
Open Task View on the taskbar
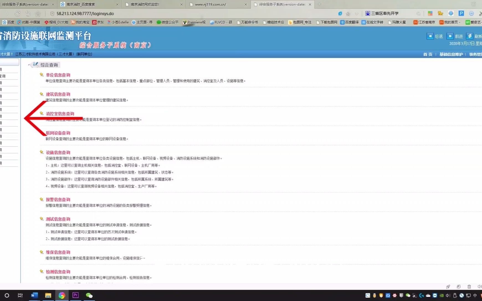[20, 295]
